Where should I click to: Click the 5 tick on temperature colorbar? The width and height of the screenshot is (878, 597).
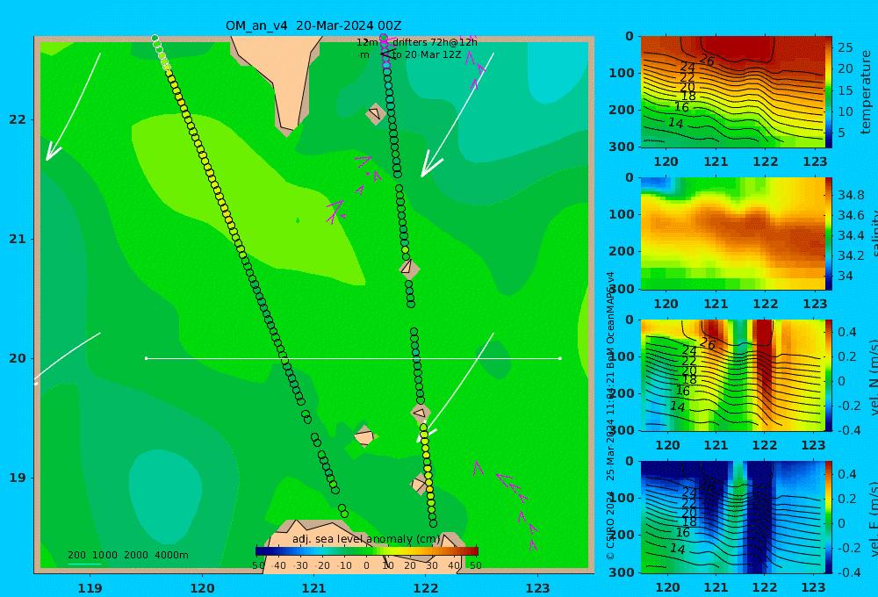842,133
